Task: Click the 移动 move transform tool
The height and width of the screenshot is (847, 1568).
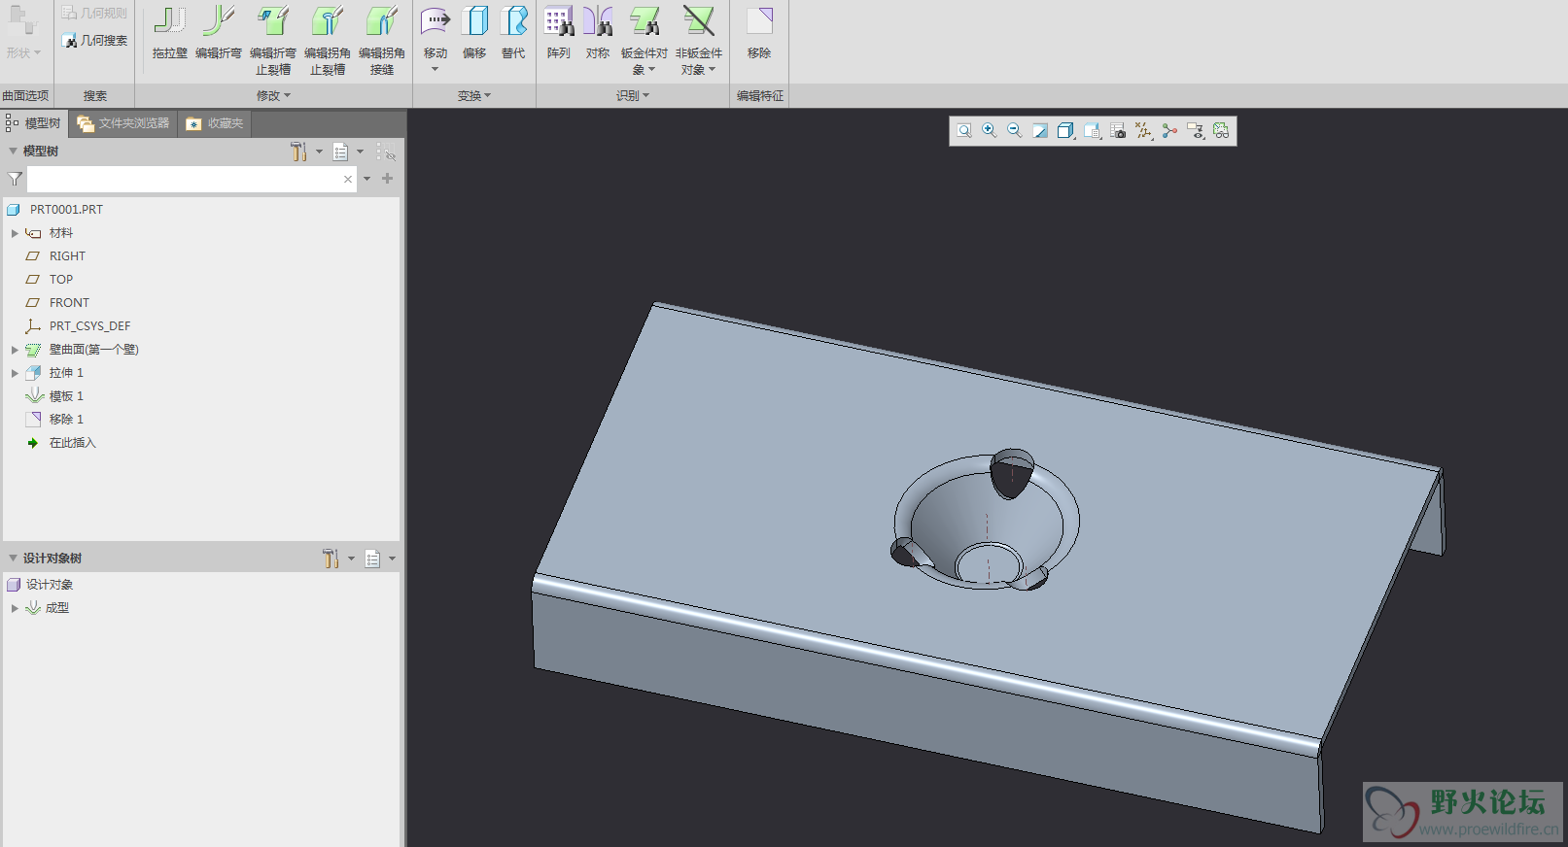Action: point(436,39)
